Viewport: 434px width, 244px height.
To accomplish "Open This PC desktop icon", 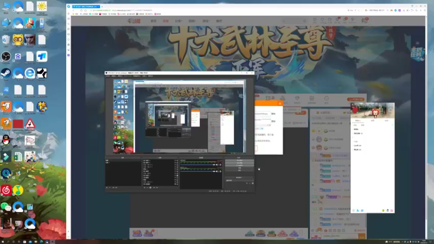I will click(x=6, y=6).
